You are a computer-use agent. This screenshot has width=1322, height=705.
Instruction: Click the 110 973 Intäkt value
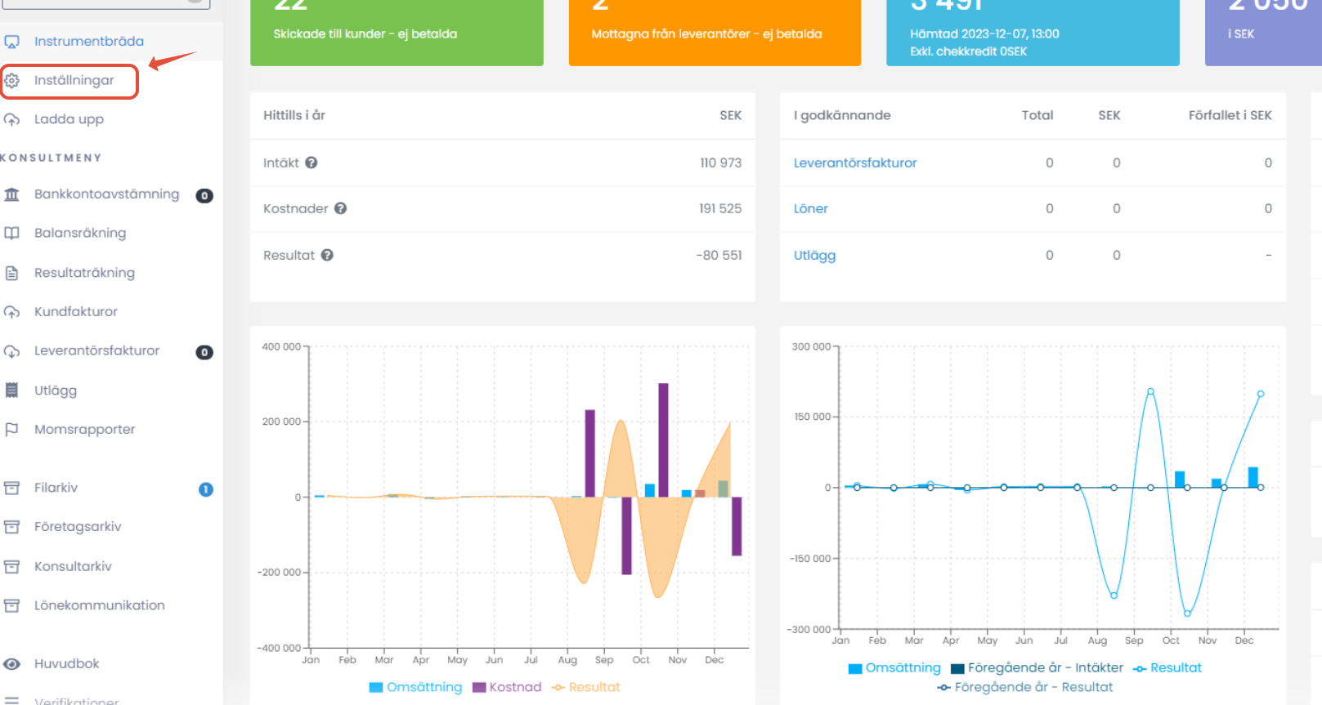[721, 163]
